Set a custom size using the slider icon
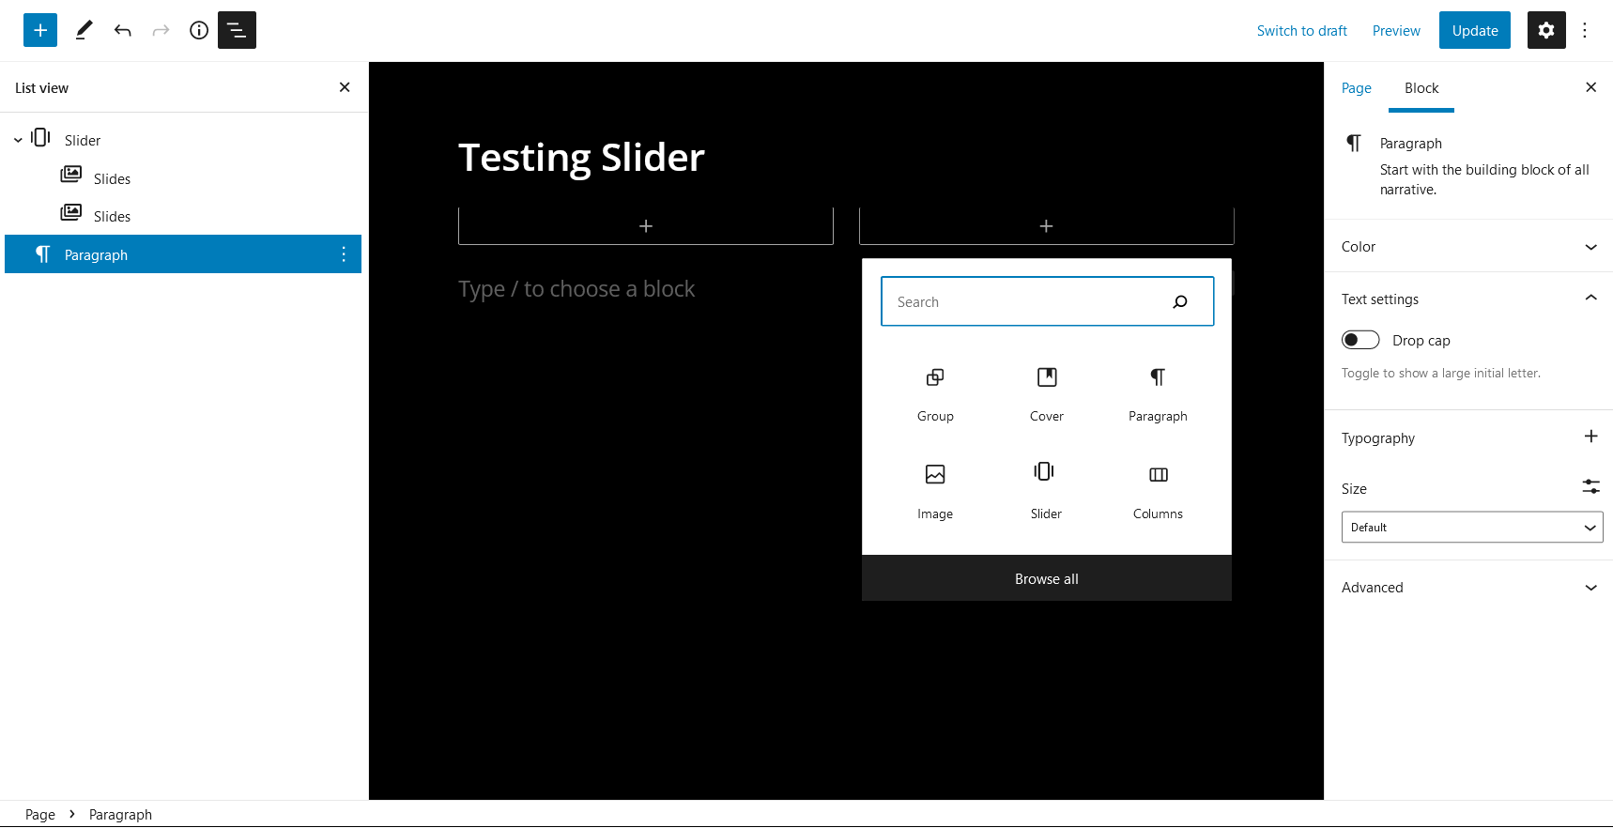 1590,486
